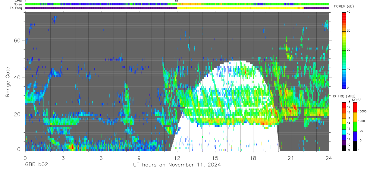The height and width of the screenshot is (171, 370).
Task: Click the 15 tick on UT hours axis
Action: point(215,158)
